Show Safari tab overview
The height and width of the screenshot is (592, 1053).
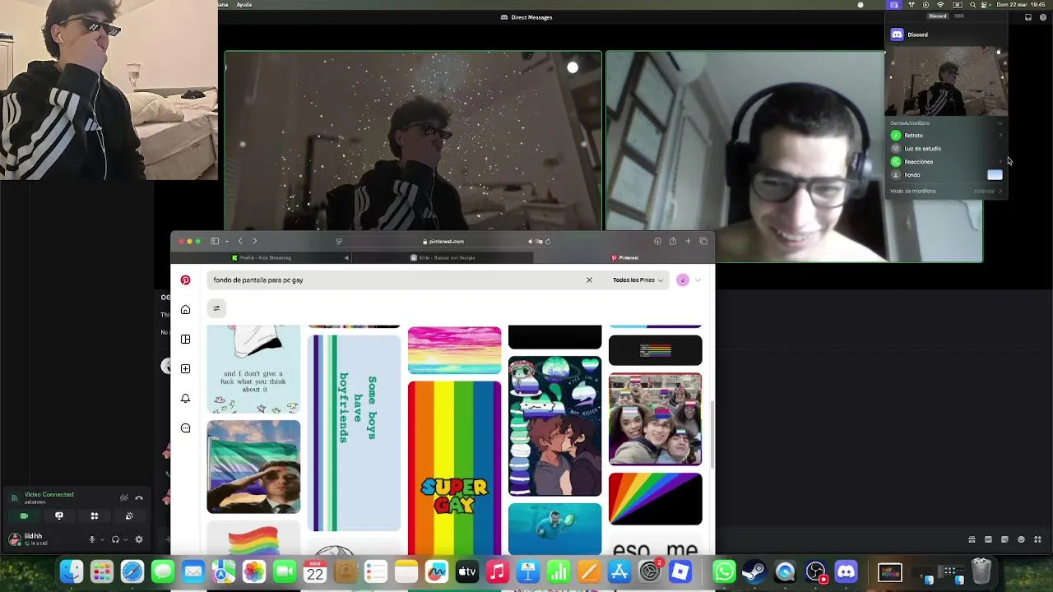[x=703, y=241]
